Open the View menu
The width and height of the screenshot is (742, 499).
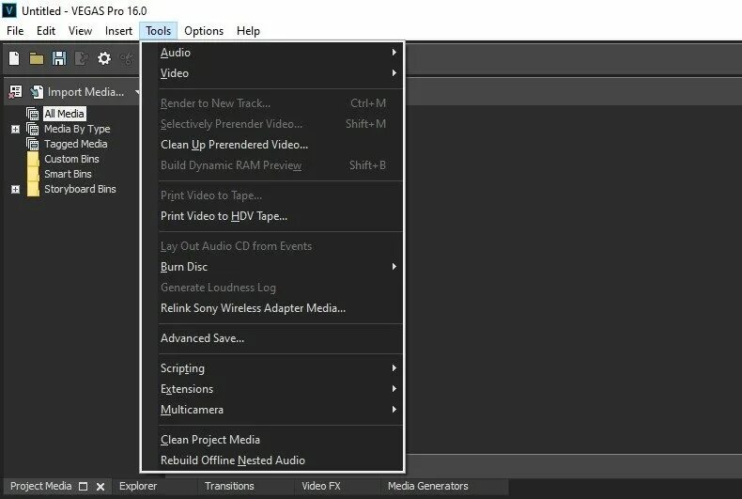point(80,31)
